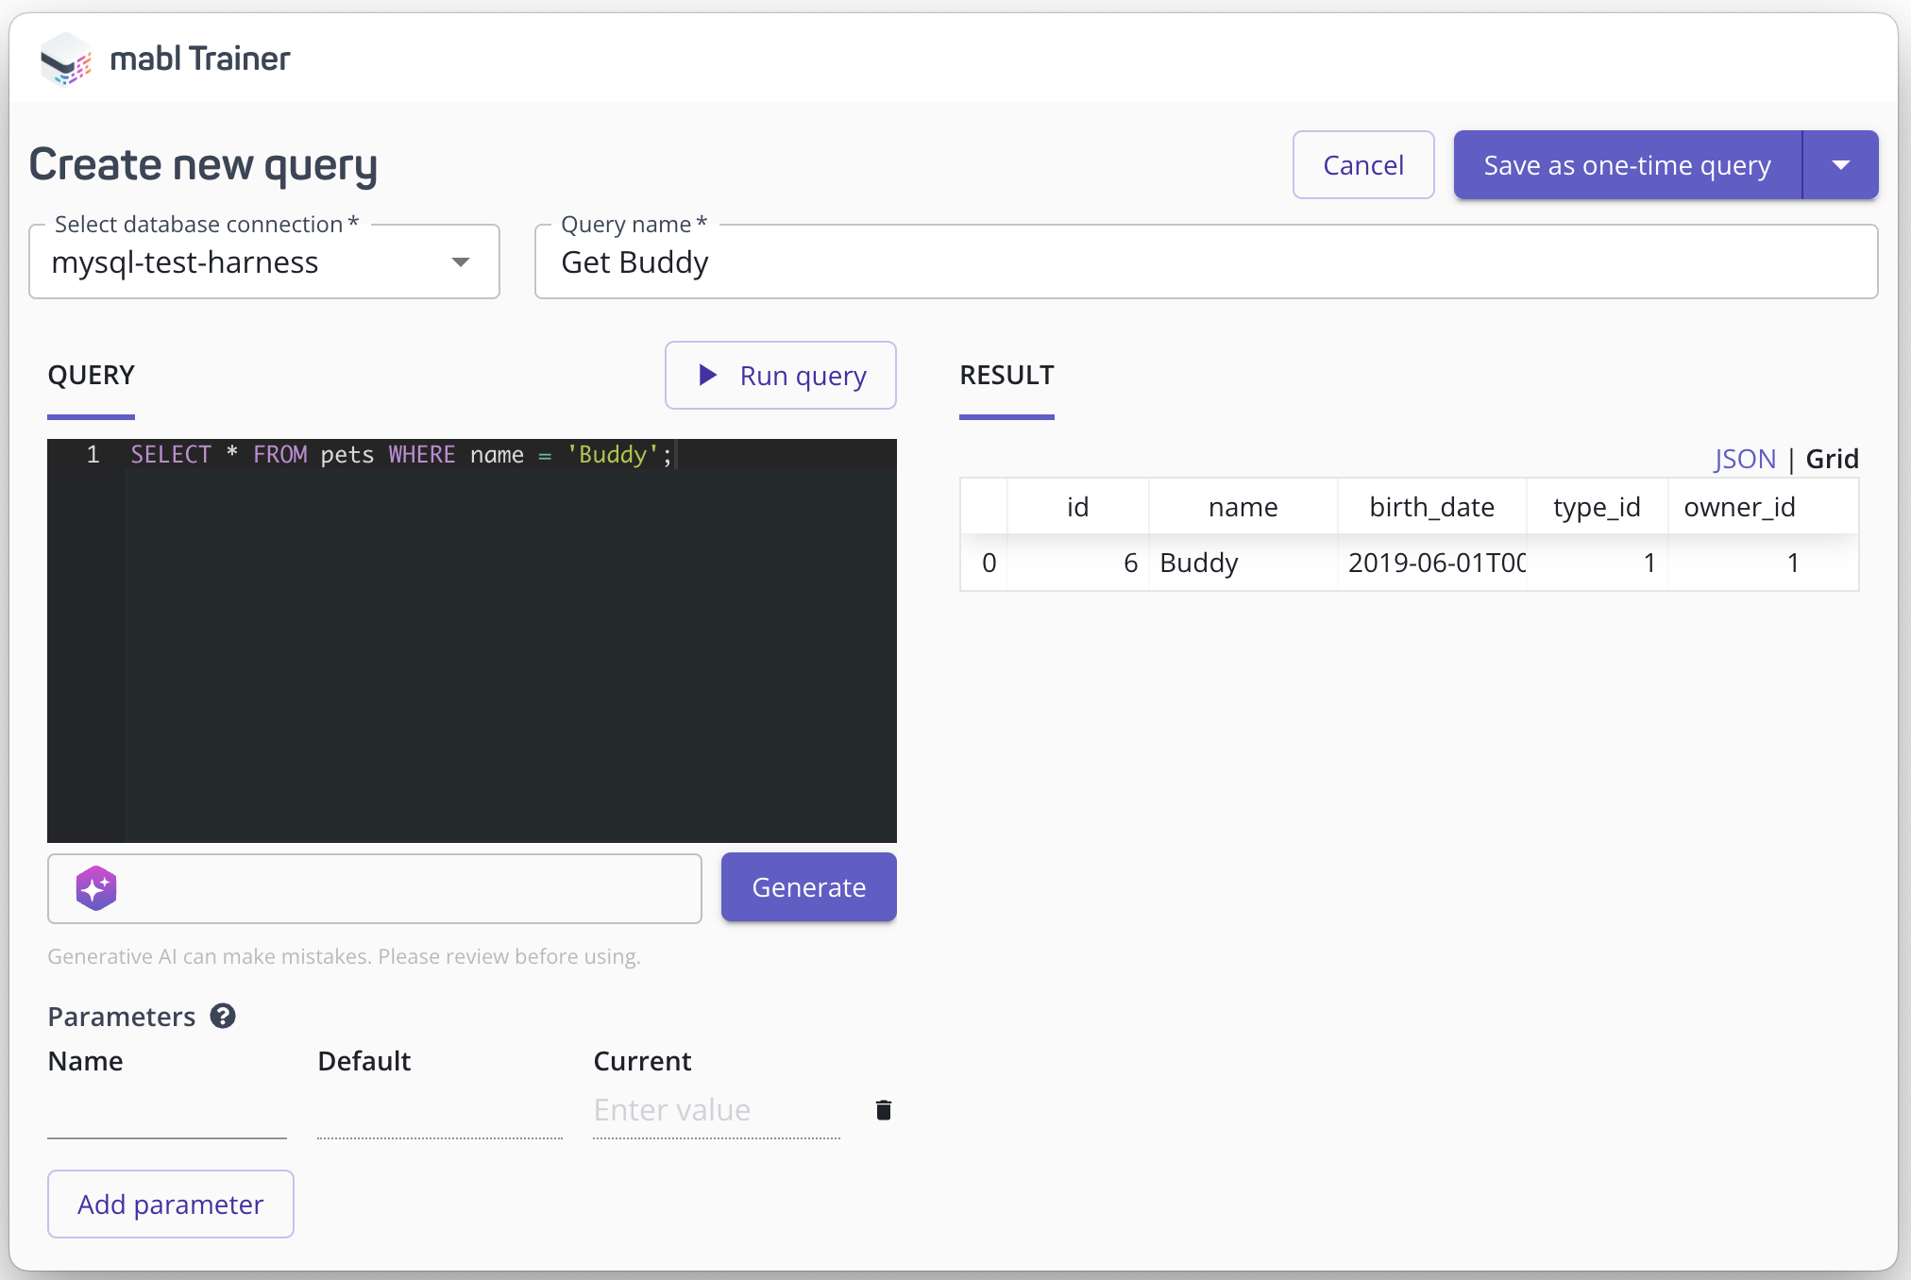Select the RESULT tab
This screenshot has height=1280, width=1911.
(x=1006, y=376)
